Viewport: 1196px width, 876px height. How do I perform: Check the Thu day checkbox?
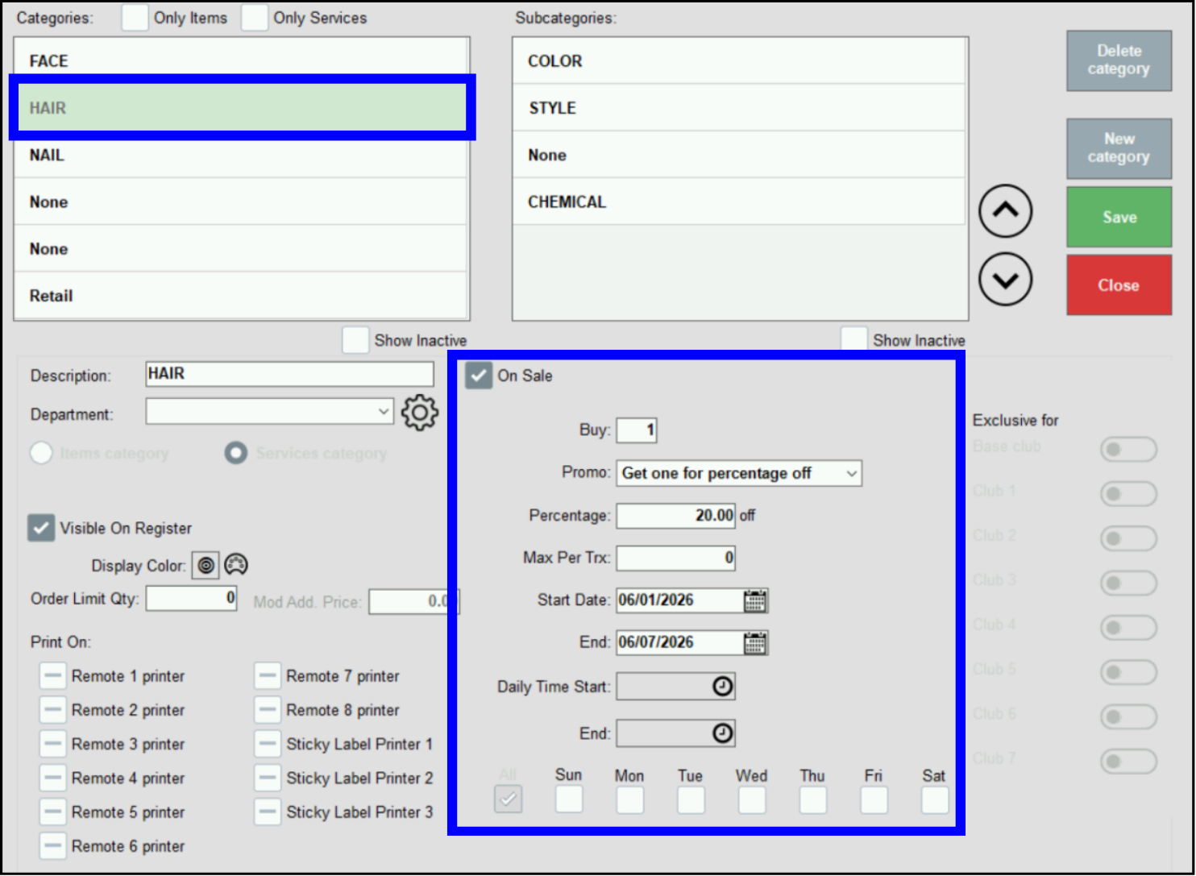(812, 799)
